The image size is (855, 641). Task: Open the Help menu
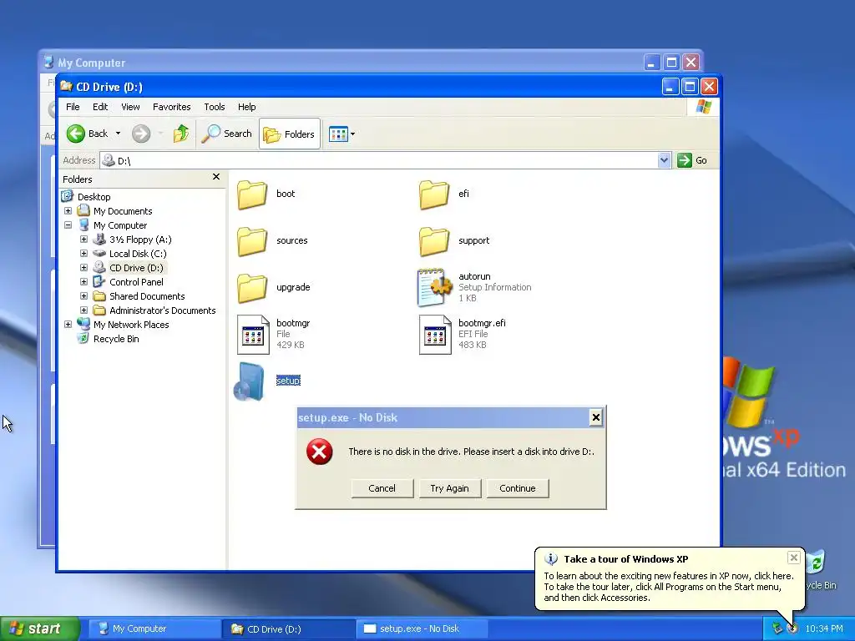(x=246, y=107)
